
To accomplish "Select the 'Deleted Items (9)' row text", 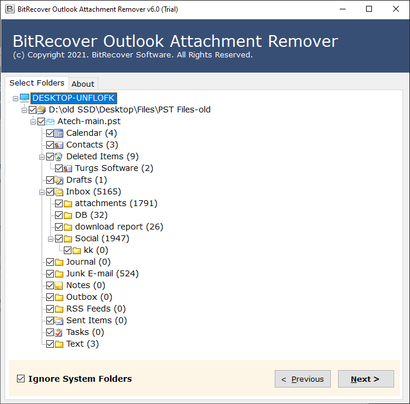I will tap(102, 156).
